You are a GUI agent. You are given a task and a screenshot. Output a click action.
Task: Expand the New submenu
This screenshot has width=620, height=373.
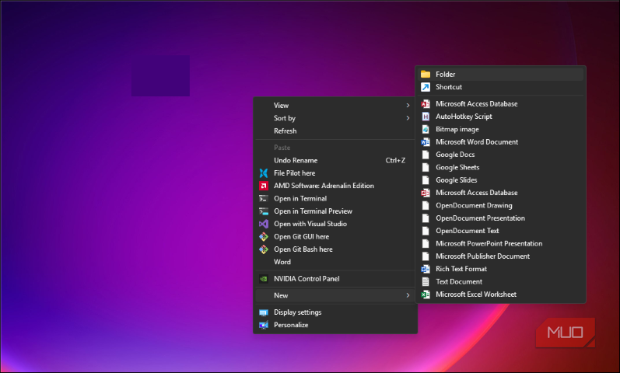[335, 295]
